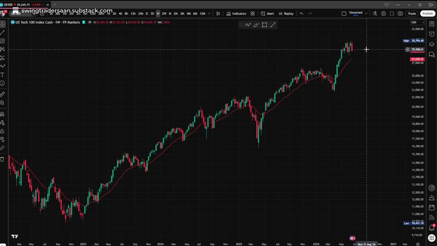Image resolution: width=437 pixels, height=246 pixels.
Task: Open the watchlist panel icon
Action: pos(432,24)
